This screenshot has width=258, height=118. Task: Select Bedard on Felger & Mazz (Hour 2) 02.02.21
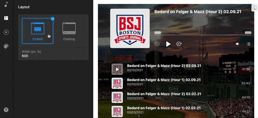[x=164, y=94]
